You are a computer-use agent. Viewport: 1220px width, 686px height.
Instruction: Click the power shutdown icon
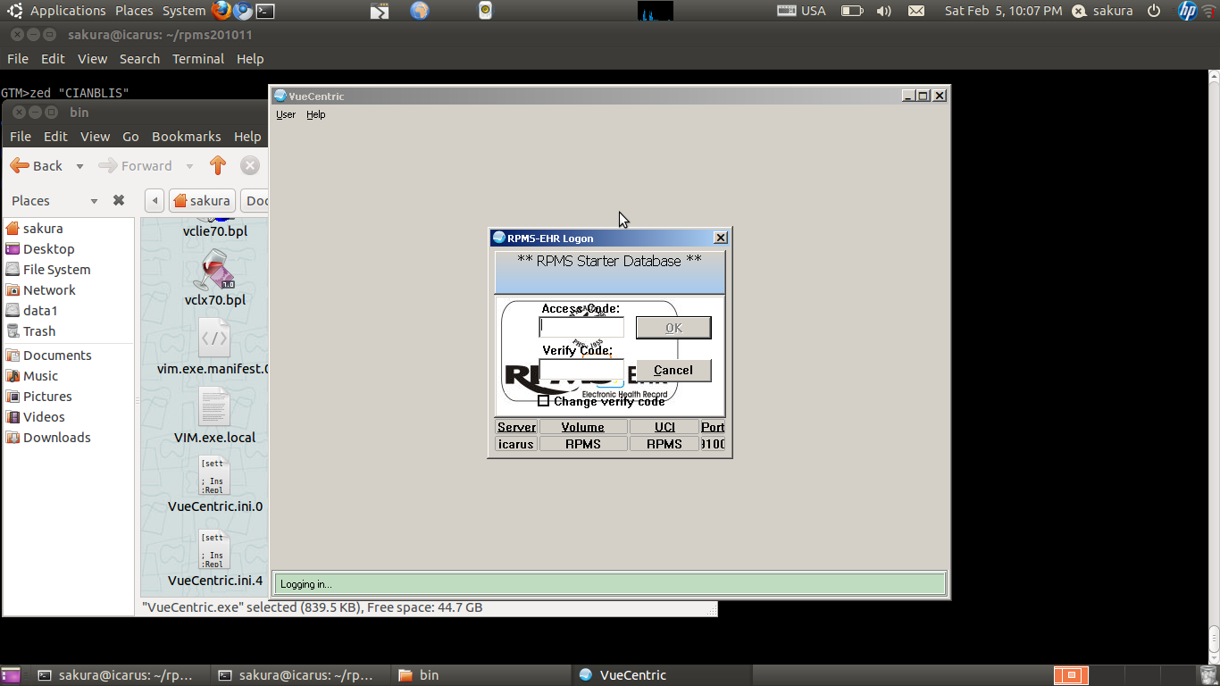(1154, 11)
